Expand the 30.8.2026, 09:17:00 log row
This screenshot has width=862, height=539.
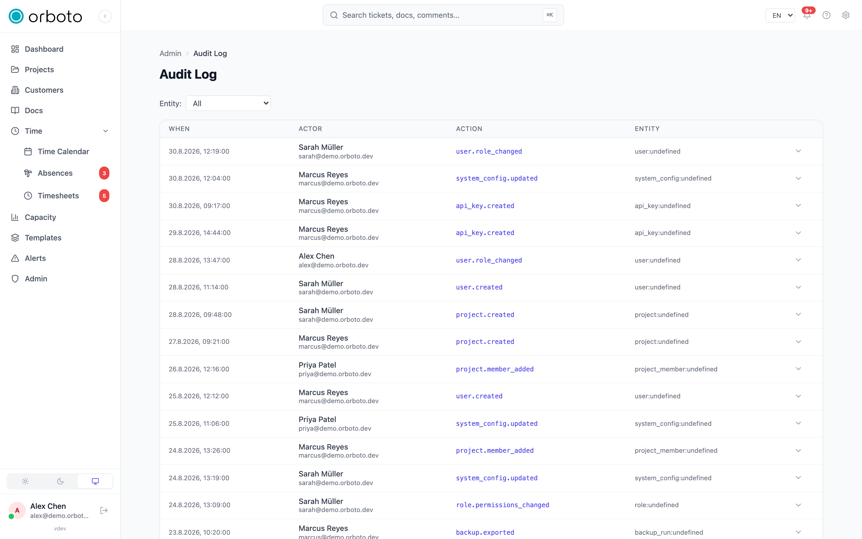pos(798,206)
